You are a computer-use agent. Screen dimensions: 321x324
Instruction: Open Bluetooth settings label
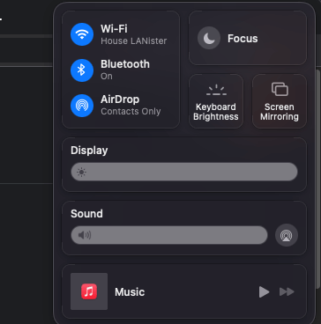coord(125,64)
